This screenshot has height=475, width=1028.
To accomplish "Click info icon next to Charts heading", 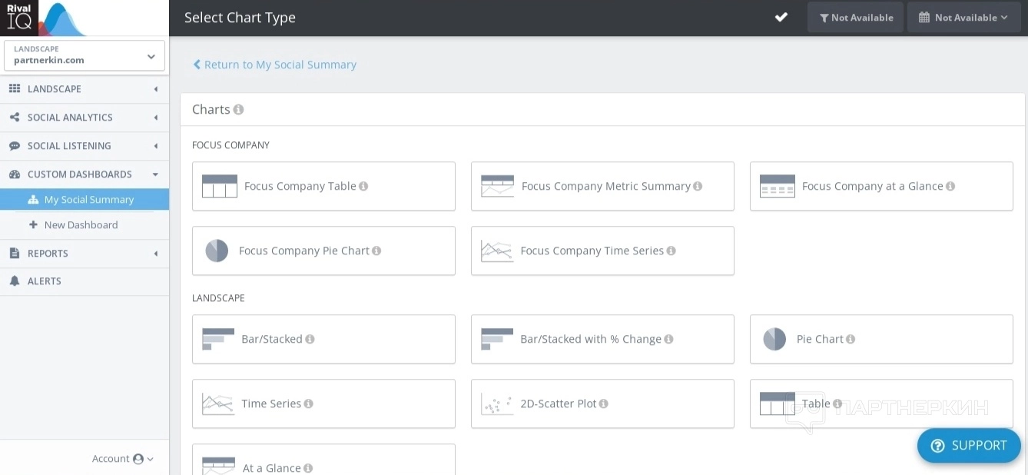I will [238, 110].
